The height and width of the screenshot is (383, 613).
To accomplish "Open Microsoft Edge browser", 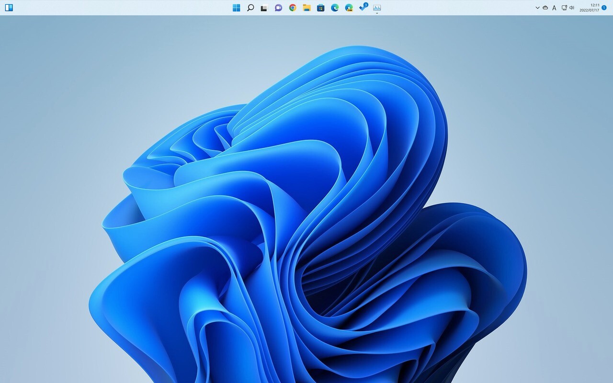I will click(x=335, y=8).
